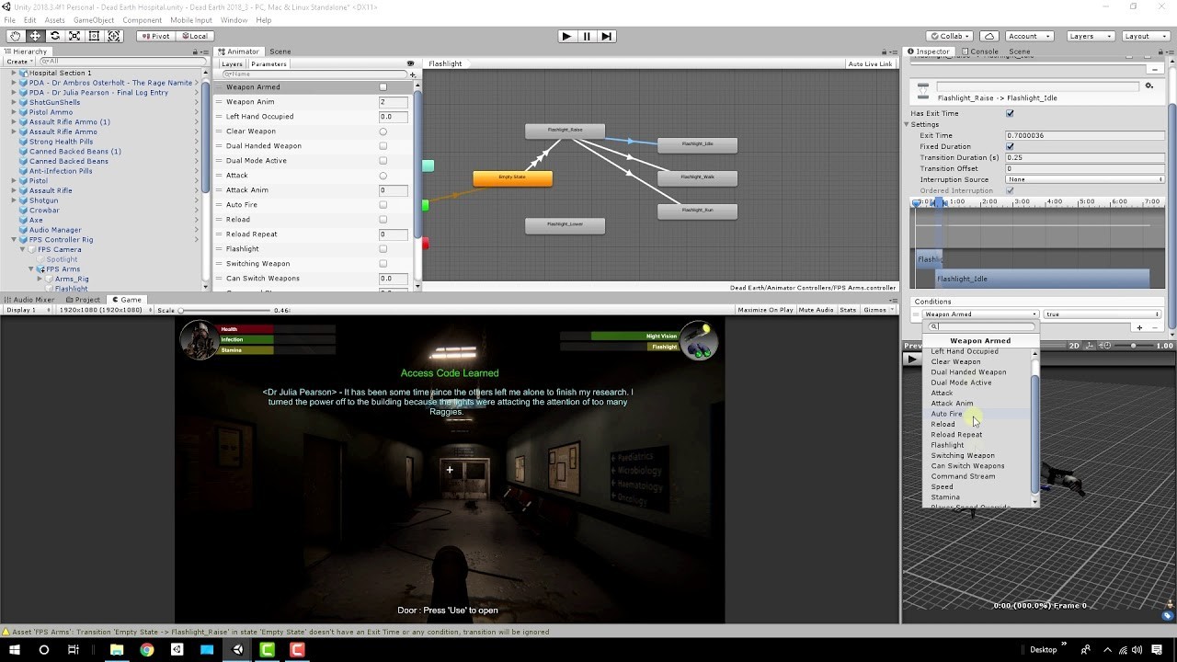1177x662 pixels.
Task: Toggle the Flashlight parameter checkbox
Action: [383, 249]
